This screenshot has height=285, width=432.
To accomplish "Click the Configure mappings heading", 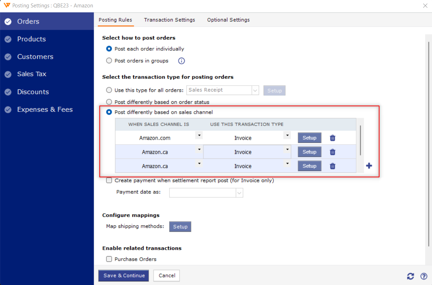I will [131, 215].
